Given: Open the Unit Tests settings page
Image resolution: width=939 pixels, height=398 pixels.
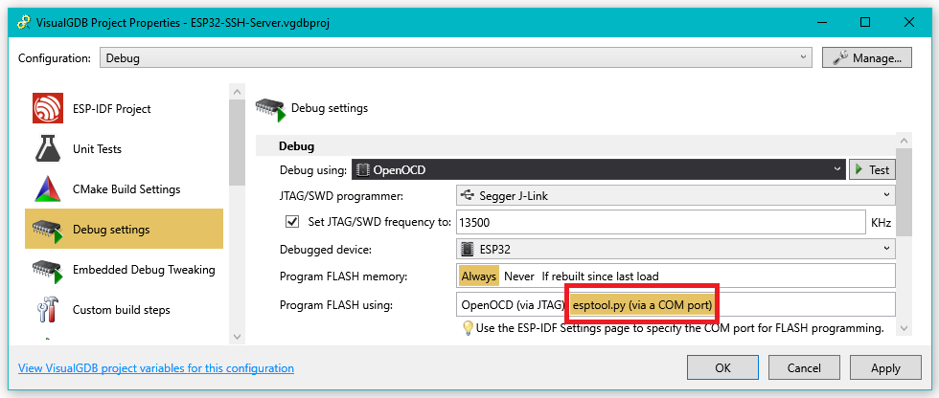Looking at the screenshot, I should point(97,149).
